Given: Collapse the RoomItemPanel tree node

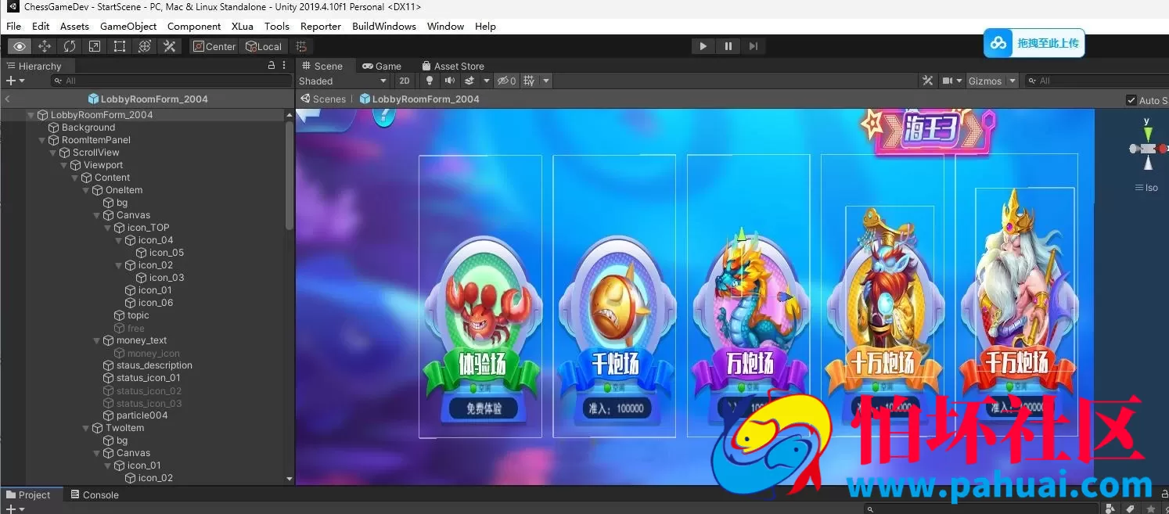Looking at the screenshot, I should (42, 140).
